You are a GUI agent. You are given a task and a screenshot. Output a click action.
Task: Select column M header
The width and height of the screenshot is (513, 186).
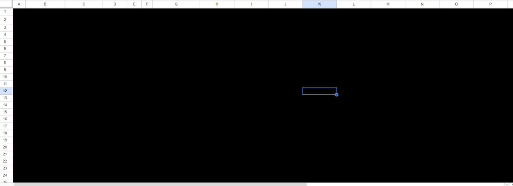tap(388, 4)
